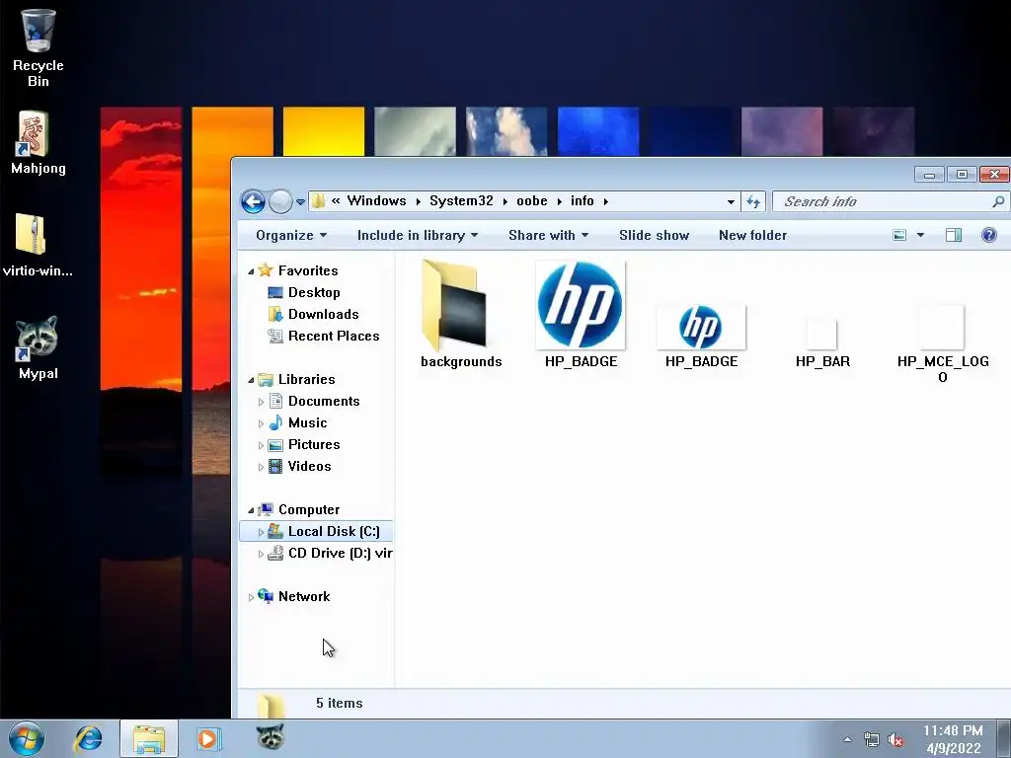Image resolution: width=1011 pixels, height=758 pixels.
Task: Select the small HP_BADGE image
Action: [702, 336]
